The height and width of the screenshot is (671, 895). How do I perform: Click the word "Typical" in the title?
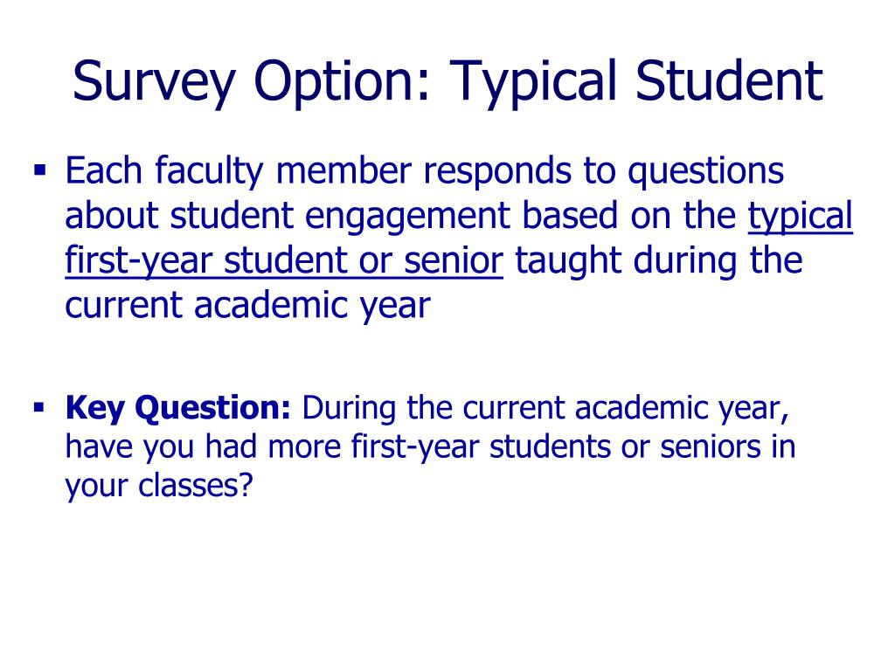coord(534,81)
